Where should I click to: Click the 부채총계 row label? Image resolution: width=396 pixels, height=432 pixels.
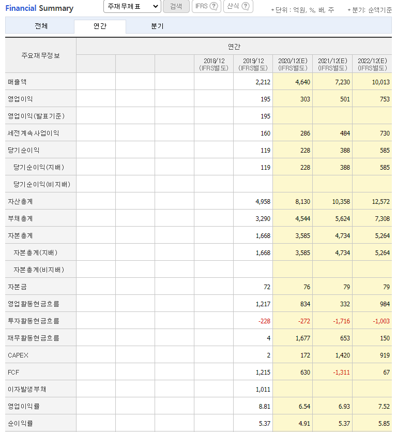pos(20,218)
